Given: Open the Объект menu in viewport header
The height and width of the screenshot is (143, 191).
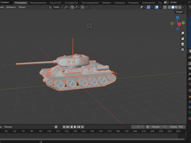Looking at the screenshot, I should 22,7.
